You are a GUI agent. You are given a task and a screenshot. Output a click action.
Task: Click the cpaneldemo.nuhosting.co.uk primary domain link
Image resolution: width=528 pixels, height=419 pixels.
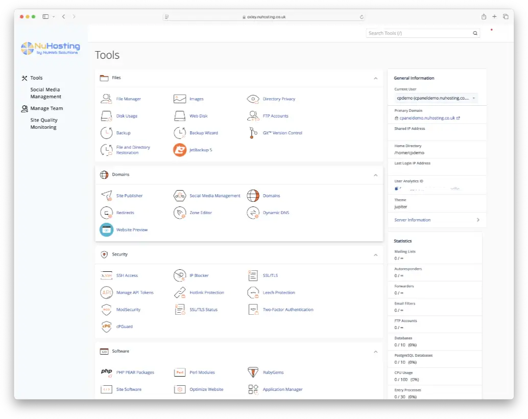click(427, 118)
